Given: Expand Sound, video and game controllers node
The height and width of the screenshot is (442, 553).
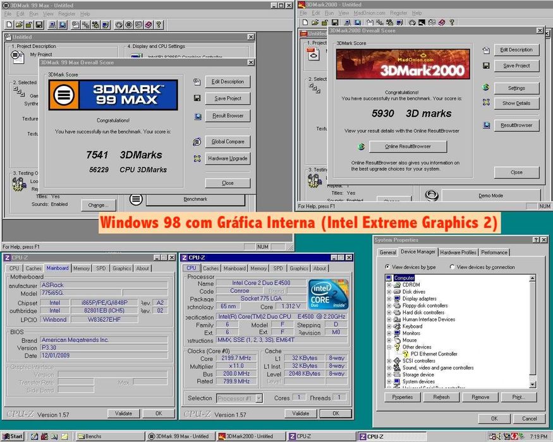Looking at the screenshot, I should (x=389, y=367).
